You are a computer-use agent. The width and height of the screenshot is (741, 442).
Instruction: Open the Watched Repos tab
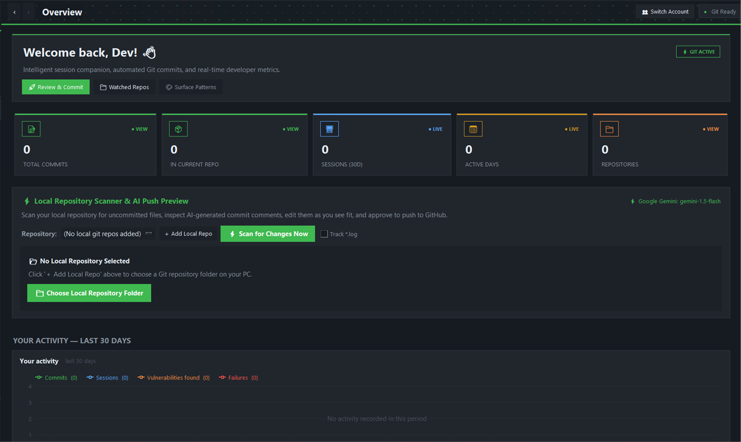[124, 87]
